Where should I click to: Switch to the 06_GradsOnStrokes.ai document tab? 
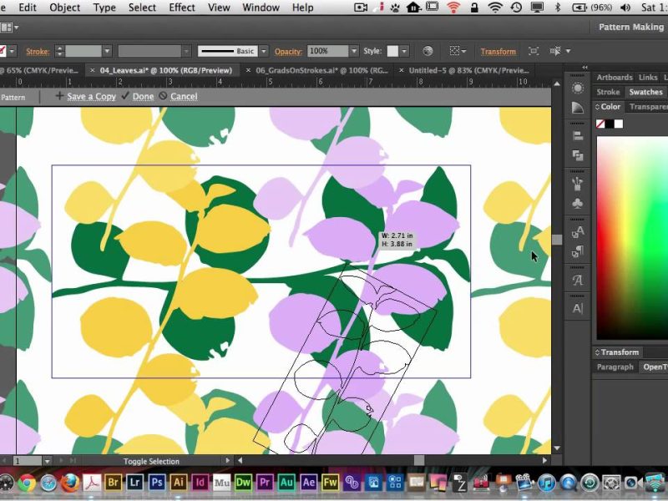tap(321, 70)
